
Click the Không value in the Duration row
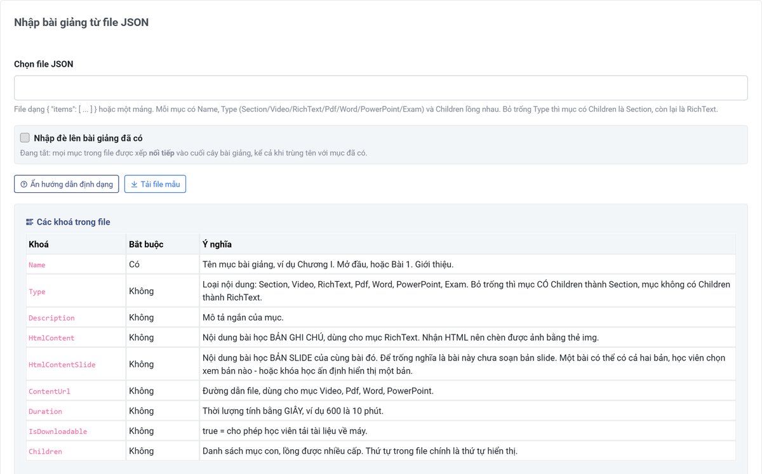(141, 411)
